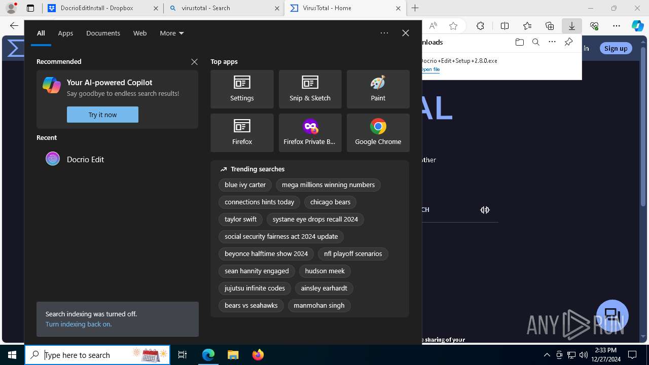Toggle Edge split screen view
The image size is (649, 365).
pos(504,26)
